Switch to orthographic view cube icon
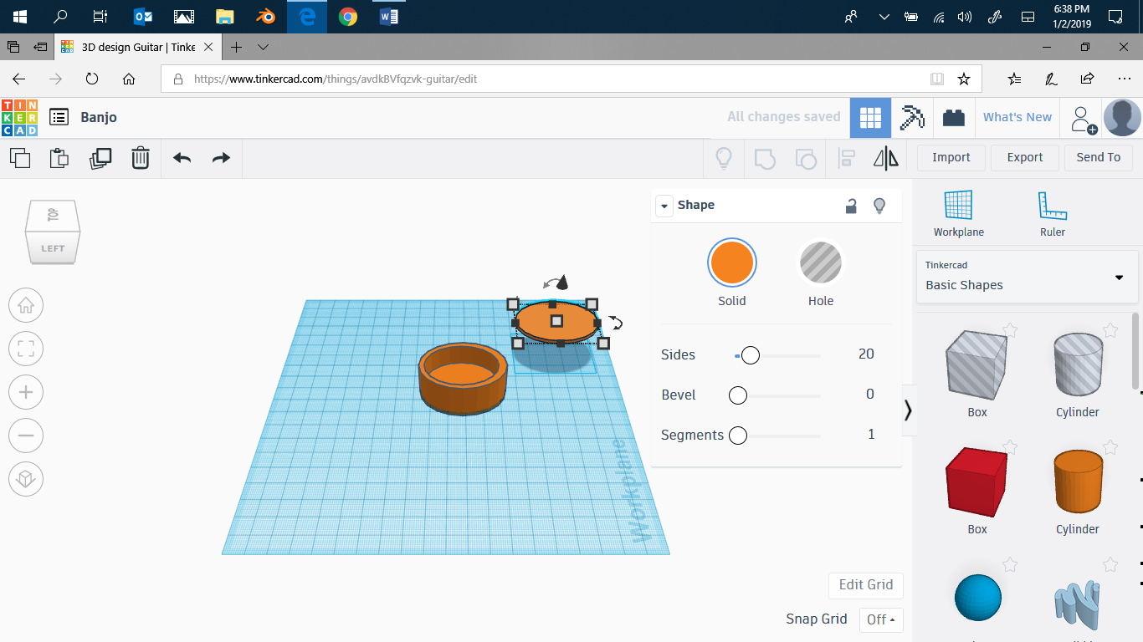This screenshot has width=1143, height=642. [26, 479]
